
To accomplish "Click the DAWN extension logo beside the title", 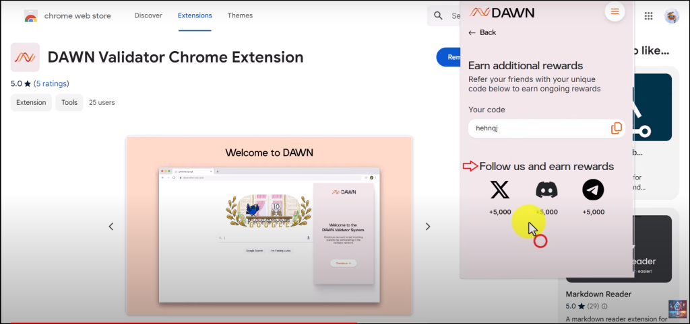I will [25, 57].
